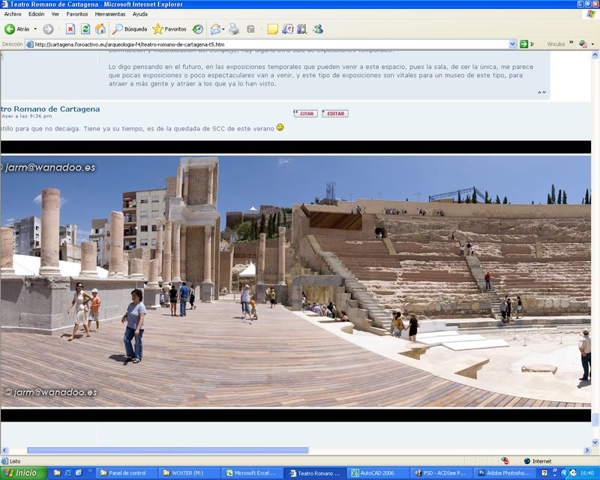Expand the address bar dropdown

513,44
